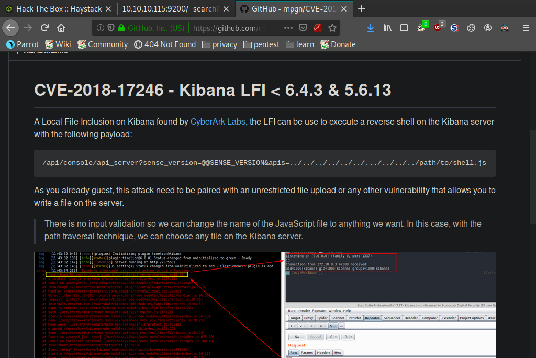Click the blue S extension icon
The width and height of the screenshot is (536, 358).
pyautogui.click(x=454, y=28)
